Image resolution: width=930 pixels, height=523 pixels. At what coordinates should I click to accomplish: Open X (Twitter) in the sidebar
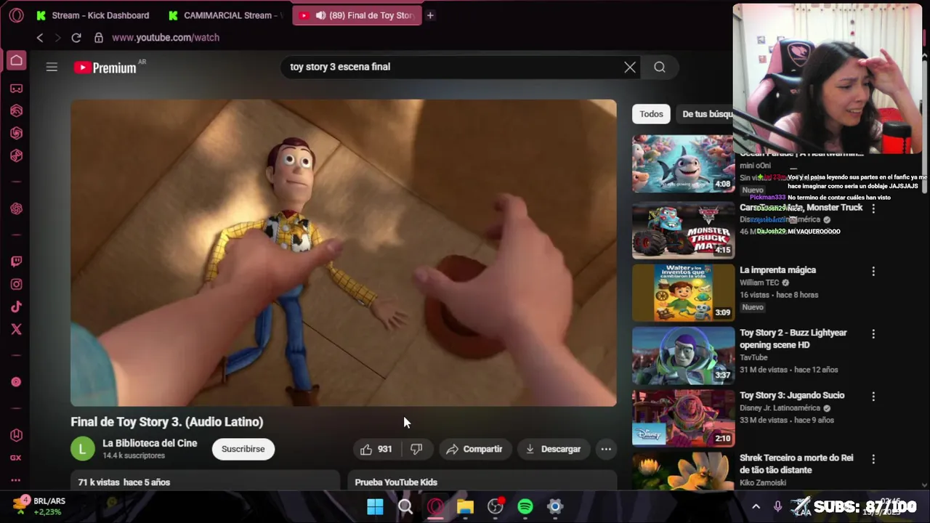[16, 330]
